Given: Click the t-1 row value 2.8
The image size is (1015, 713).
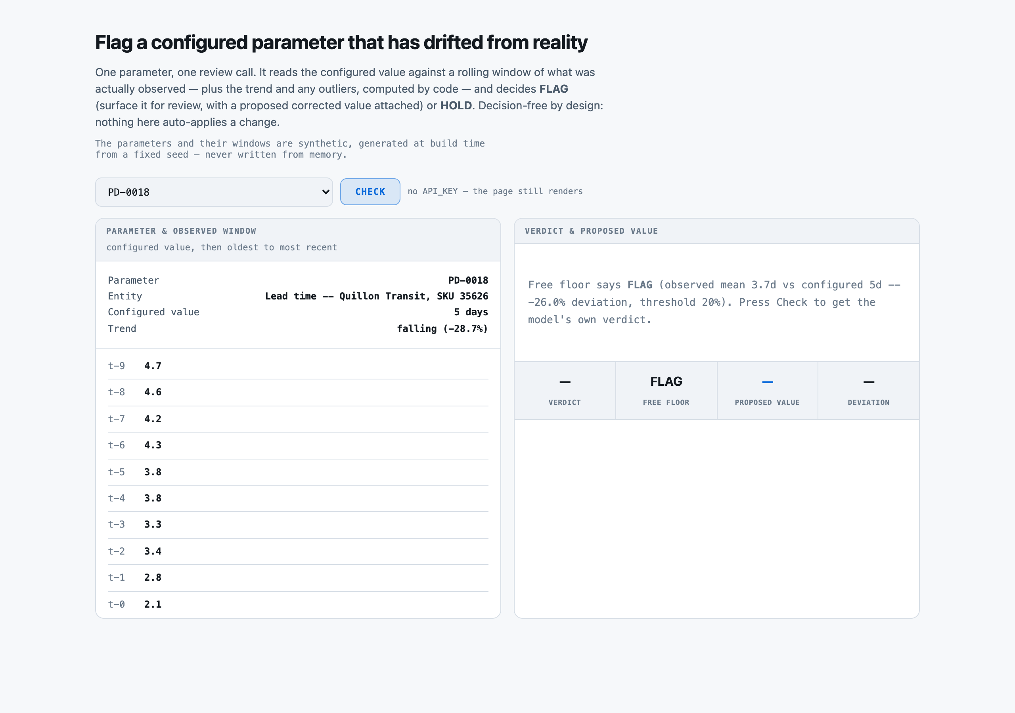Looking at the screenshot, I should [x=153, y=578].
